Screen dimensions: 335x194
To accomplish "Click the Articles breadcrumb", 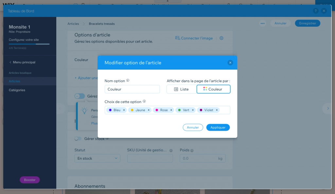I will [73, 24].
